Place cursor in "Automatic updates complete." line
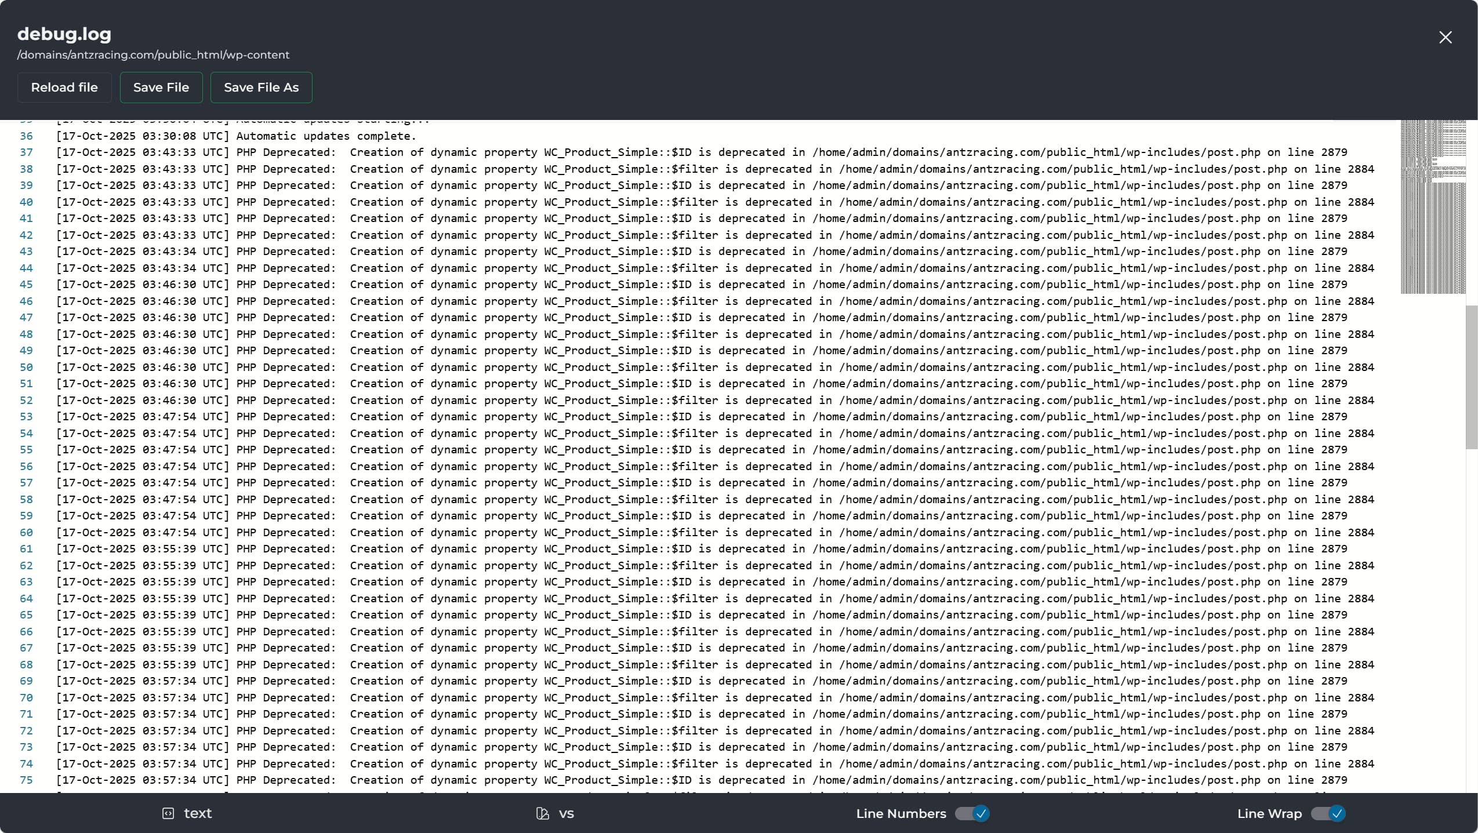The height and width of the screenshot is (833, 1478). click(326, 136)
